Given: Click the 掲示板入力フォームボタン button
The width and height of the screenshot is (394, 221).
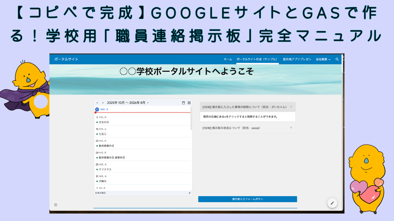Looking at the screenshot, I should click(x=247, y=199).
